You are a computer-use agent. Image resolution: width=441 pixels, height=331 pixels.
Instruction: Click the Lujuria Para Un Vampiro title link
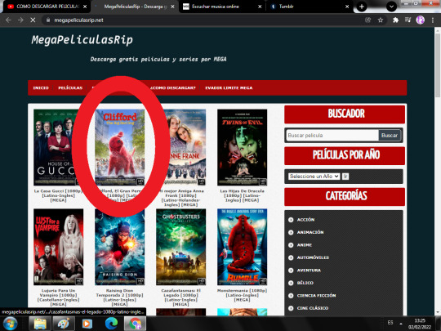[58, 297]
